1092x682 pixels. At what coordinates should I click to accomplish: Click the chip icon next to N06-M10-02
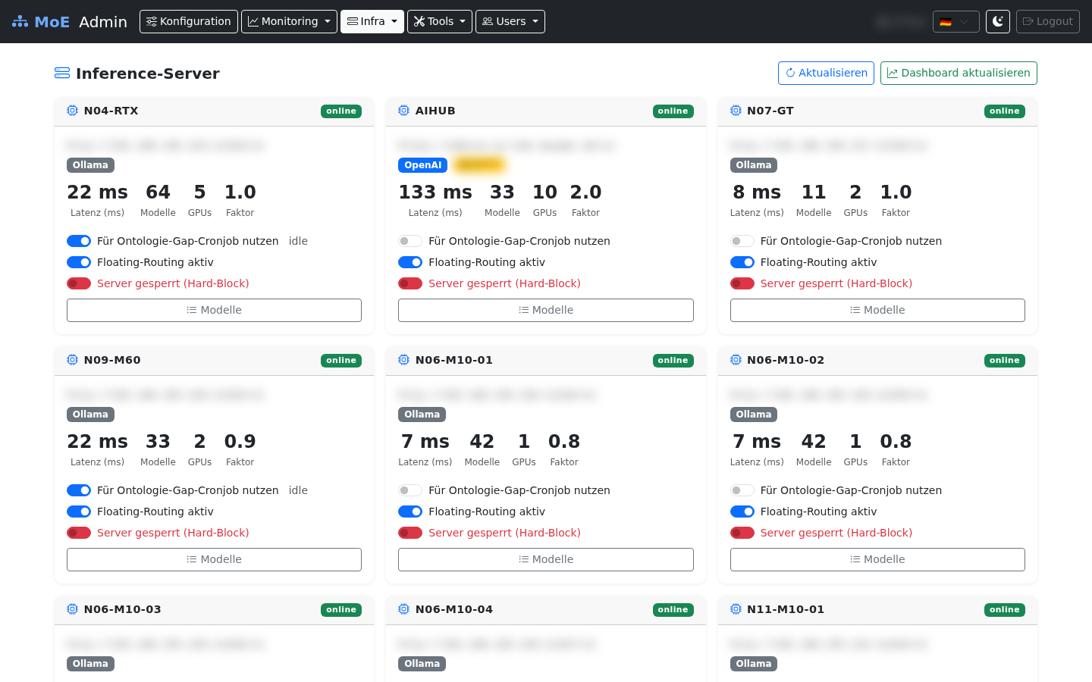click(x=736, y=360)
